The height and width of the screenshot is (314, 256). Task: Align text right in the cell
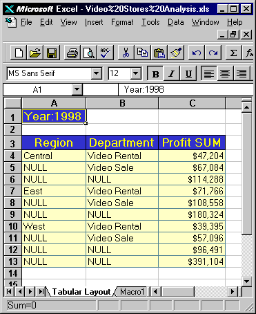click(242, 73)
